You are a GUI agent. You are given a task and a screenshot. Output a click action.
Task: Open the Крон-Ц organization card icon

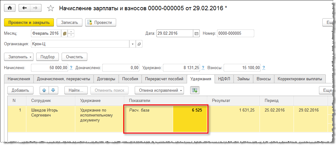pos(139,44)
